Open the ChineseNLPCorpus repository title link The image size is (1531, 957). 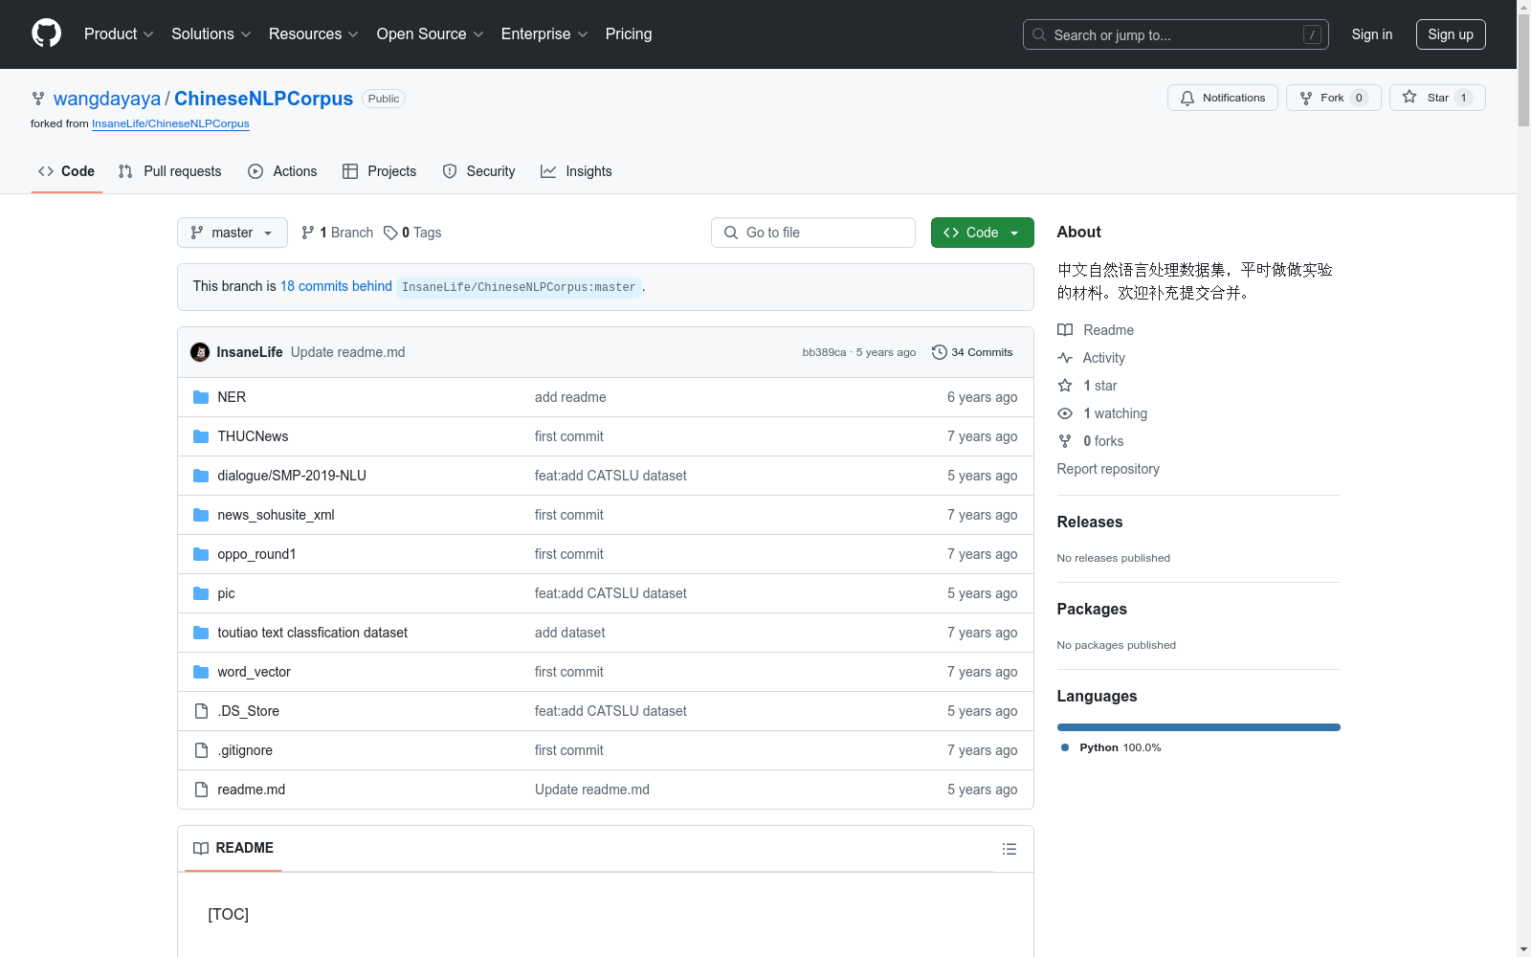click(x=263, y=99)
